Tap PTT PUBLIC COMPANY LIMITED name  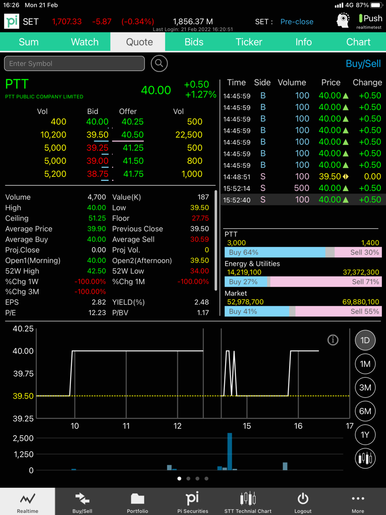coord(44,97)
